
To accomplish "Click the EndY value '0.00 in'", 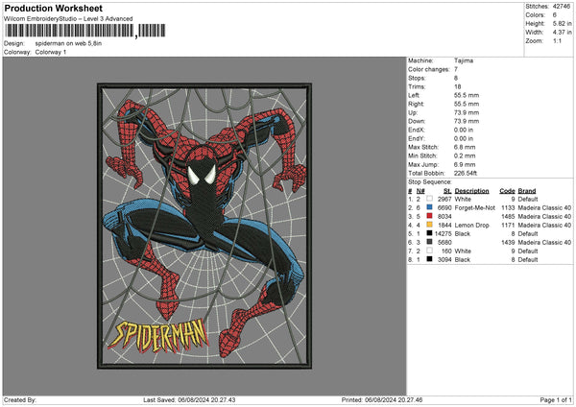I will coord(464,138).
